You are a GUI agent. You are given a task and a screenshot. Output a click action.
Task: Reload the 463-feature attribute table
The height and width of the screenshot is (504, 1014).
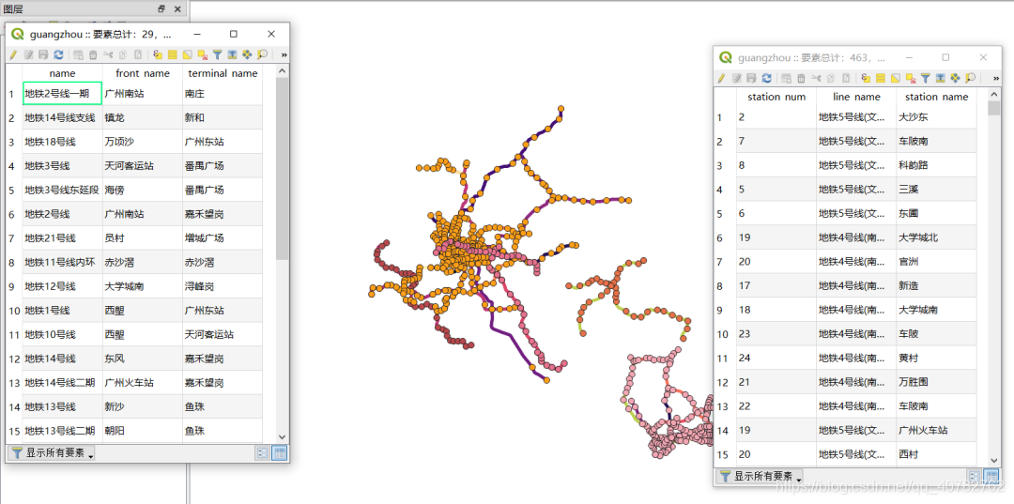766,78
